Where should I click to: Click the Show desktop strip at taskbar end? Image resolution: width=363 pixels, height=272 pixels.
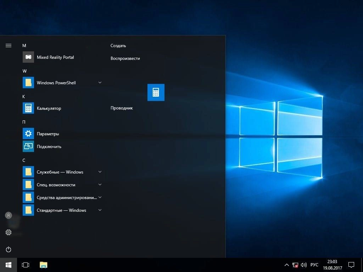point(362,265)
